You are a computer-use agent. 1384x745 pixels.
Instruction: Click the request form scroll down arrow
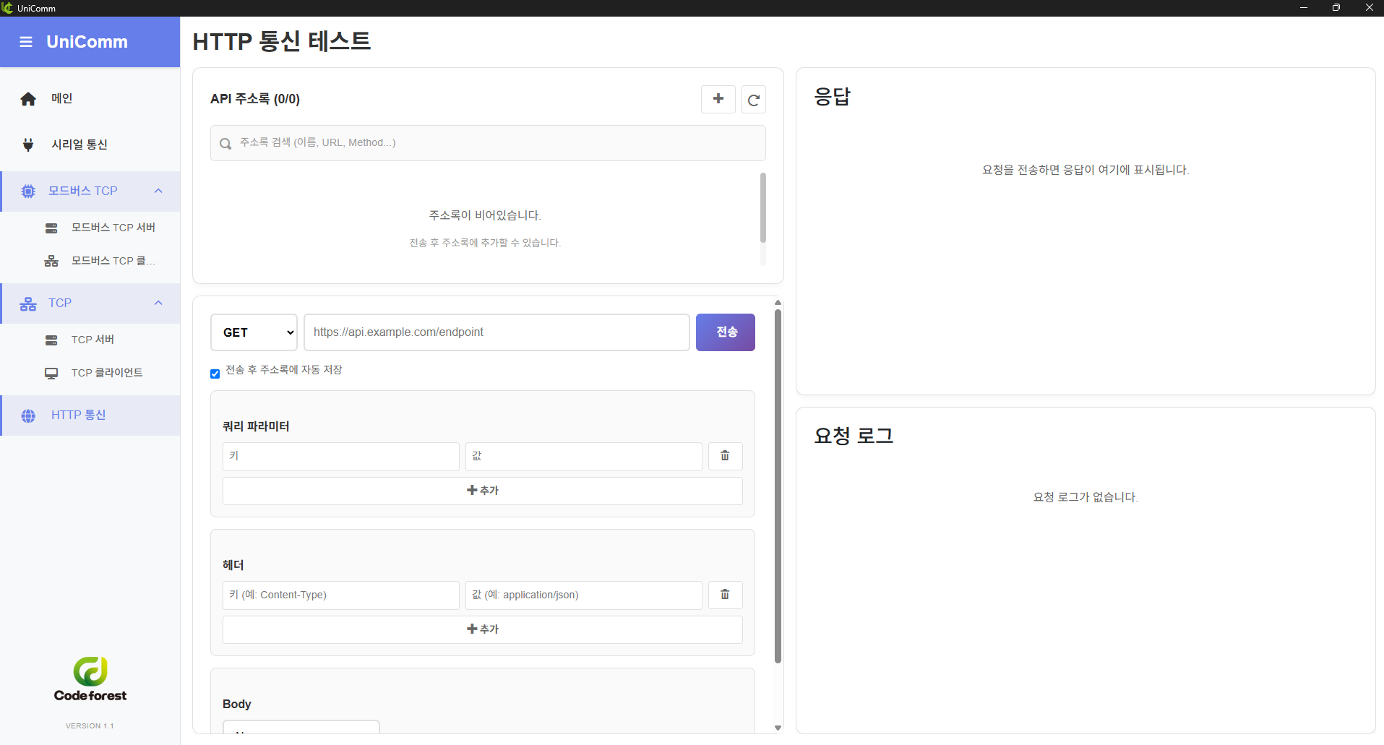778,728
